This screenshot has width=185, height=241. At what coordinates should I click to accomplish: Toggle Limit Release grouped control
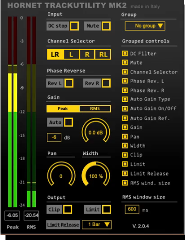tap(125, 173)
